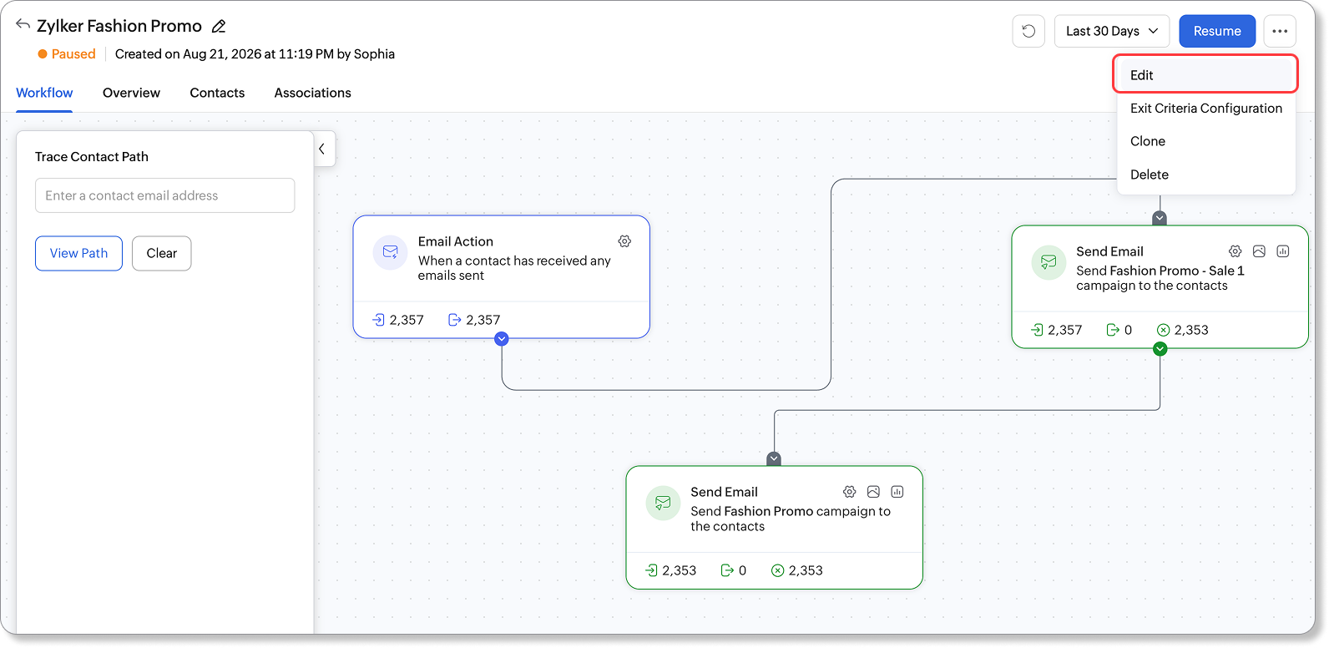
Task: Click exited count 2,357 on Email Action
Action: point(474,320)
